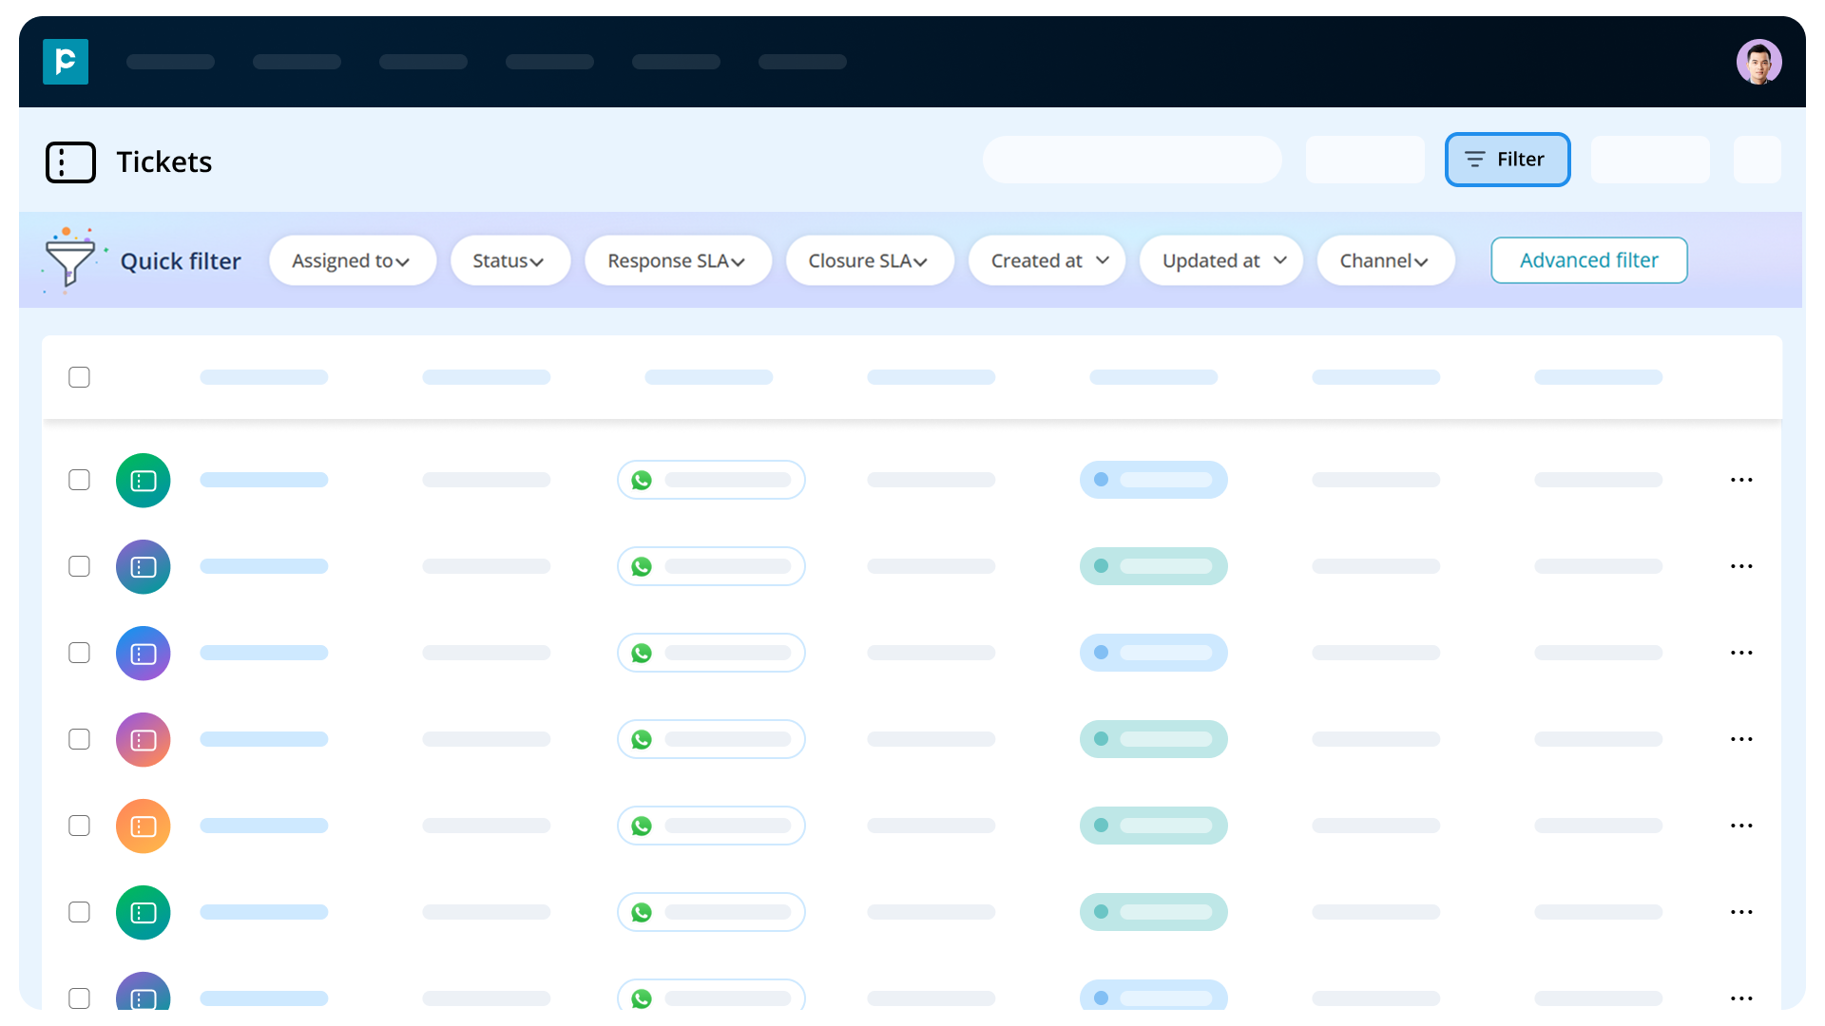Open the three-dot actions menu on the third row
The image size is (1825, 1026).
[1741, 653]
